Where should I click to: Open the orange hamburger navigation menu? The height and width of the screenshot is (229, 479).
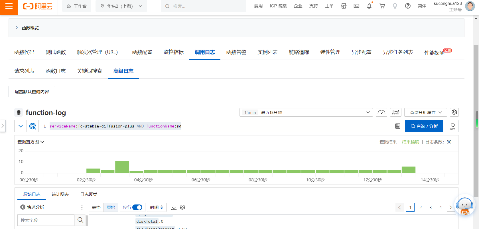point(9,6)
